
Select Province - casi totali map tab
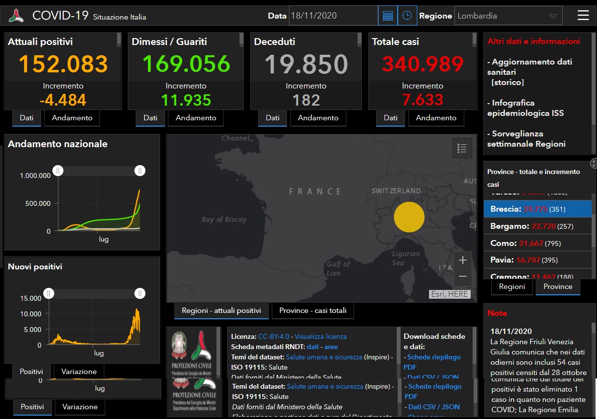[312, 310]
